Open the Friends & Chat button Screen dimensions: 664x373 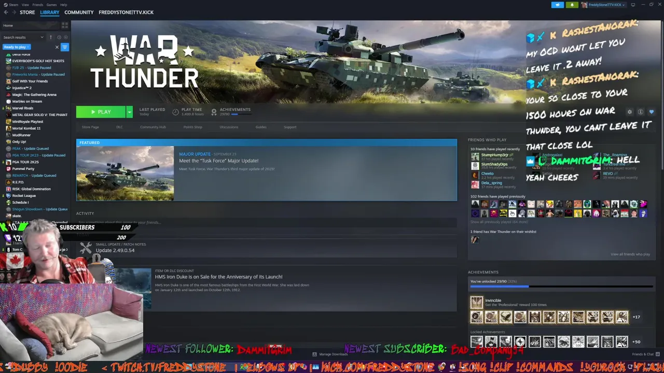[645, 354]
